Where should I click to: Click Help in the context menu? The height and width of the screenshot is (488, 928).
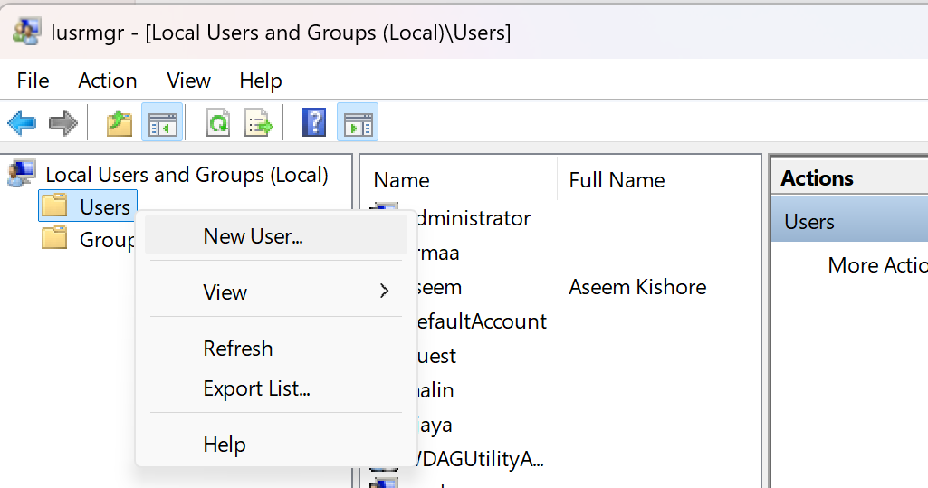(225, 445)
